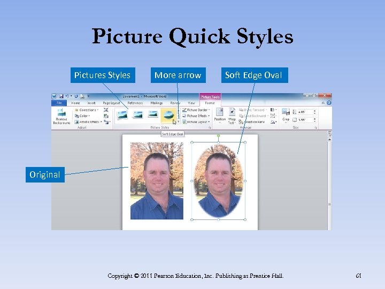Open the File tab
This screenshot has width=385, height=289.
coord(59,103)
